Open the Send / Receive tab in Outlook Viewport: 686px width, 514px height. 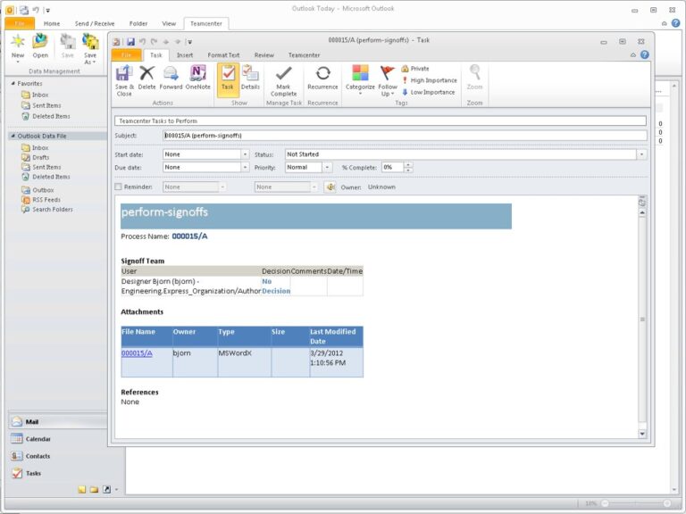click(x=95, y=23)
